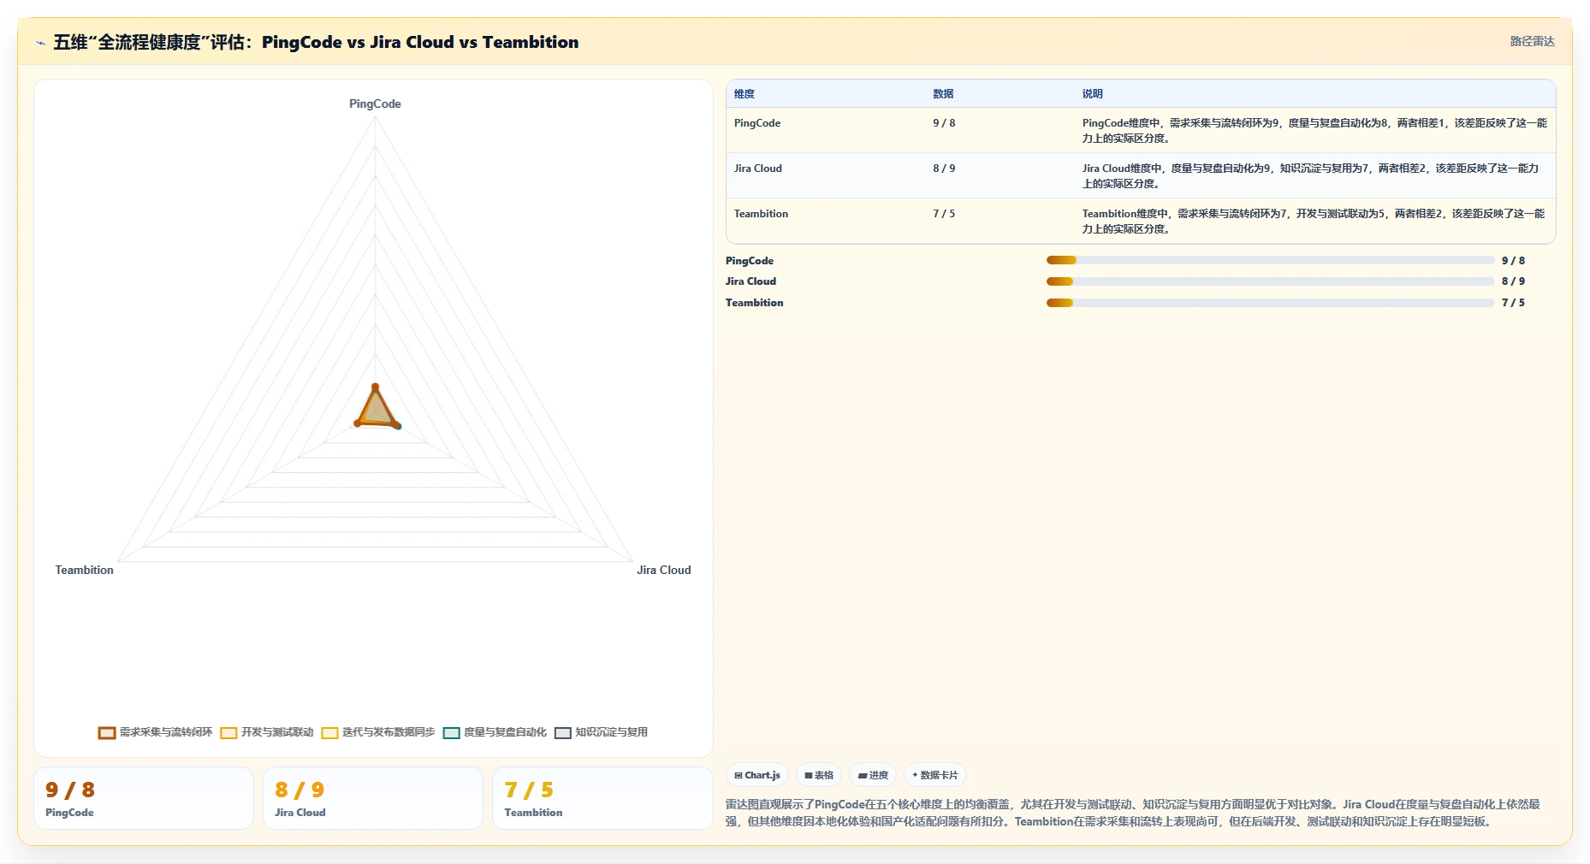
Task: Click the Jira Cloud label beside its progress bar
Action: point(751,281)
